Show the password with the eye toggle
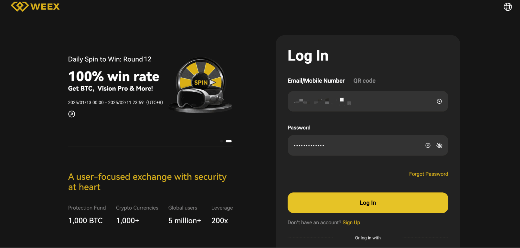 pyautogui.click(x=439, y=145)
